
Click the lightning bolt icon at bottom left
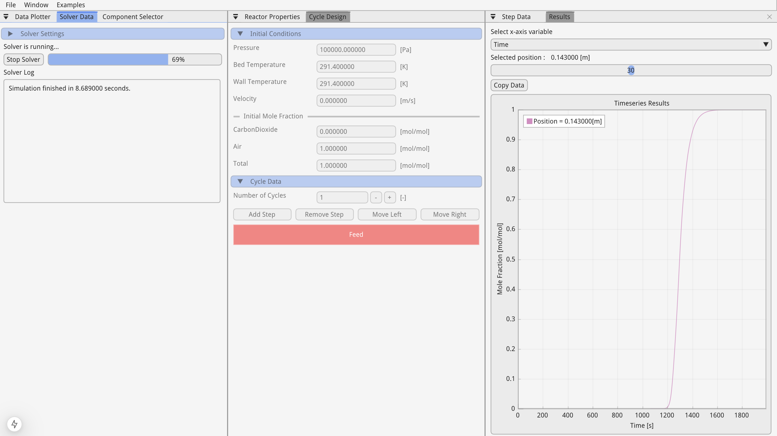coord(14,424)
